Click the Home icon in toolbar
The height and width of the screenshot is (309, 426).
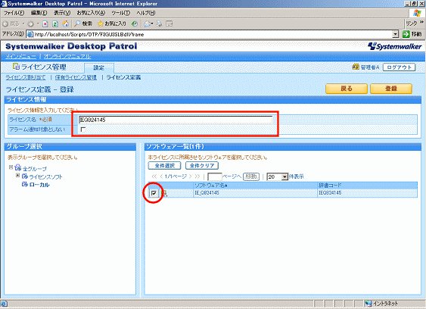pos(66,23)
